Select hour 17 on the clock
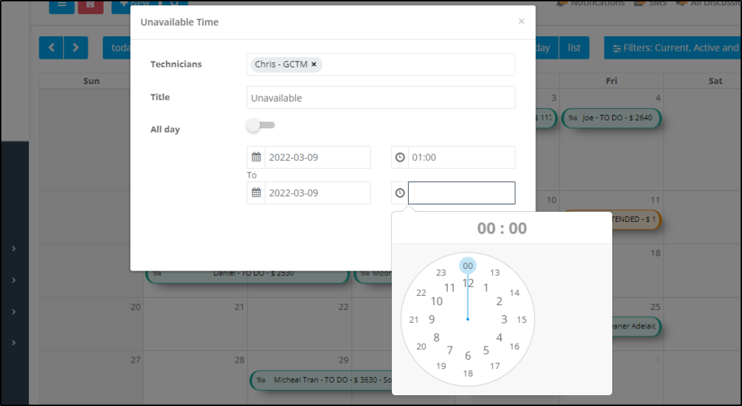 (494, 366)
